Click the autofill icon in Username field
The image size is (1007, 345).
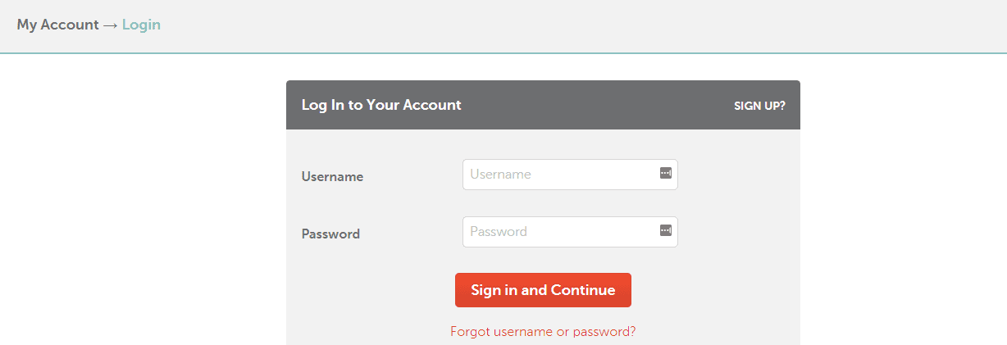pyautogui.click(x=666, y=173)
